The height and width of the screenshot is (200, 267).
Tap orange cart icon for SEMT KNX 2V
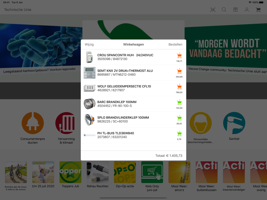point(179,71)
